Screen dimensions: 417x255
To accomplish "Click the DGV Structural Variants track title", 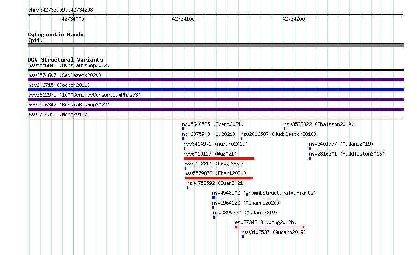I will 66,60.
